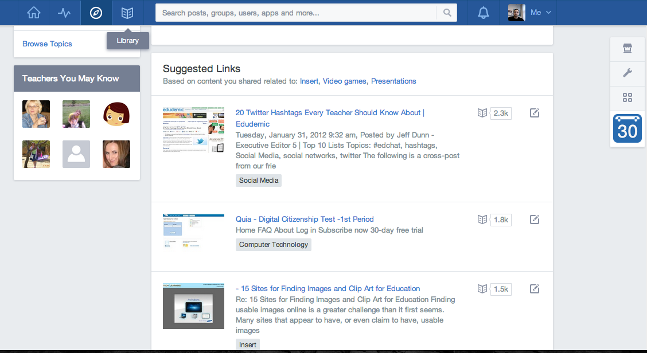Click the Home icon in top navigation
Image resolution: width=647 pixels, height=353 pixels.
(x=34, y=13)
